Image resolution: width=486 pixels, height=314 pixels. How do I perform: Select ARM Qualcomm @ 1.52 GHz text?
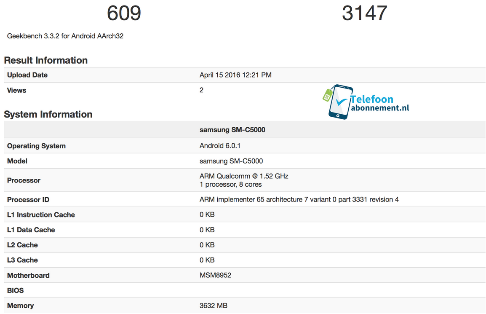tap(244, 176)
